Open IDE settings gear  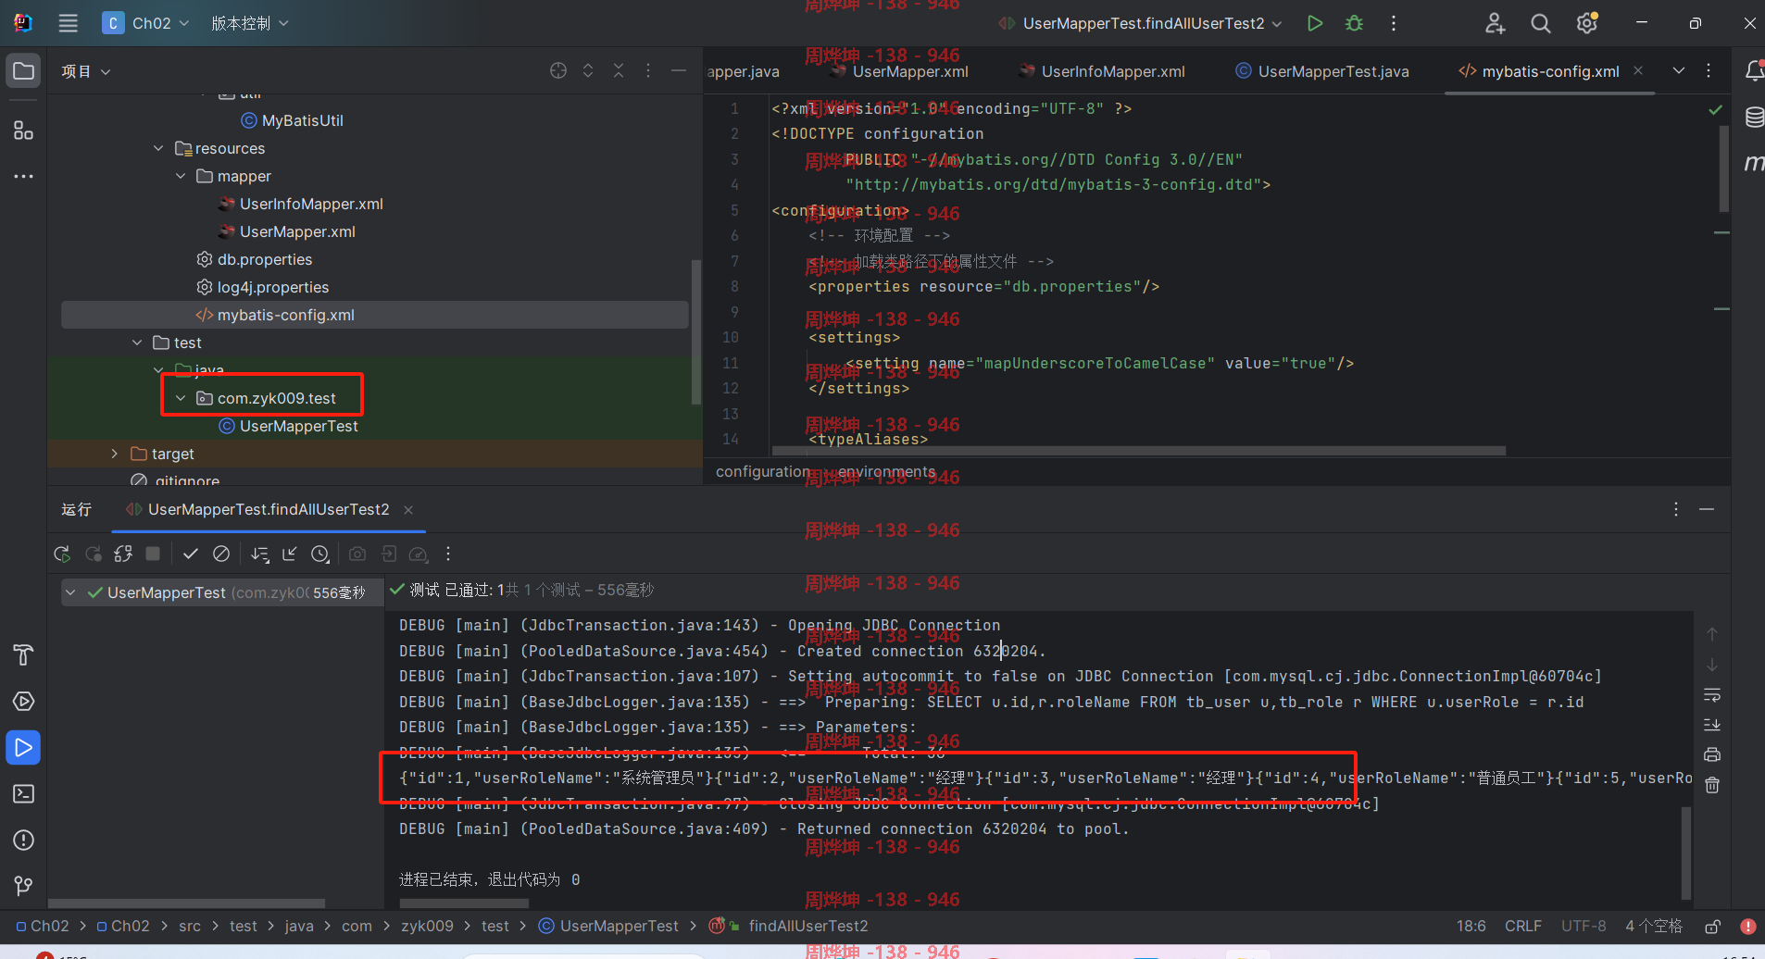[x=1587, y=23]
